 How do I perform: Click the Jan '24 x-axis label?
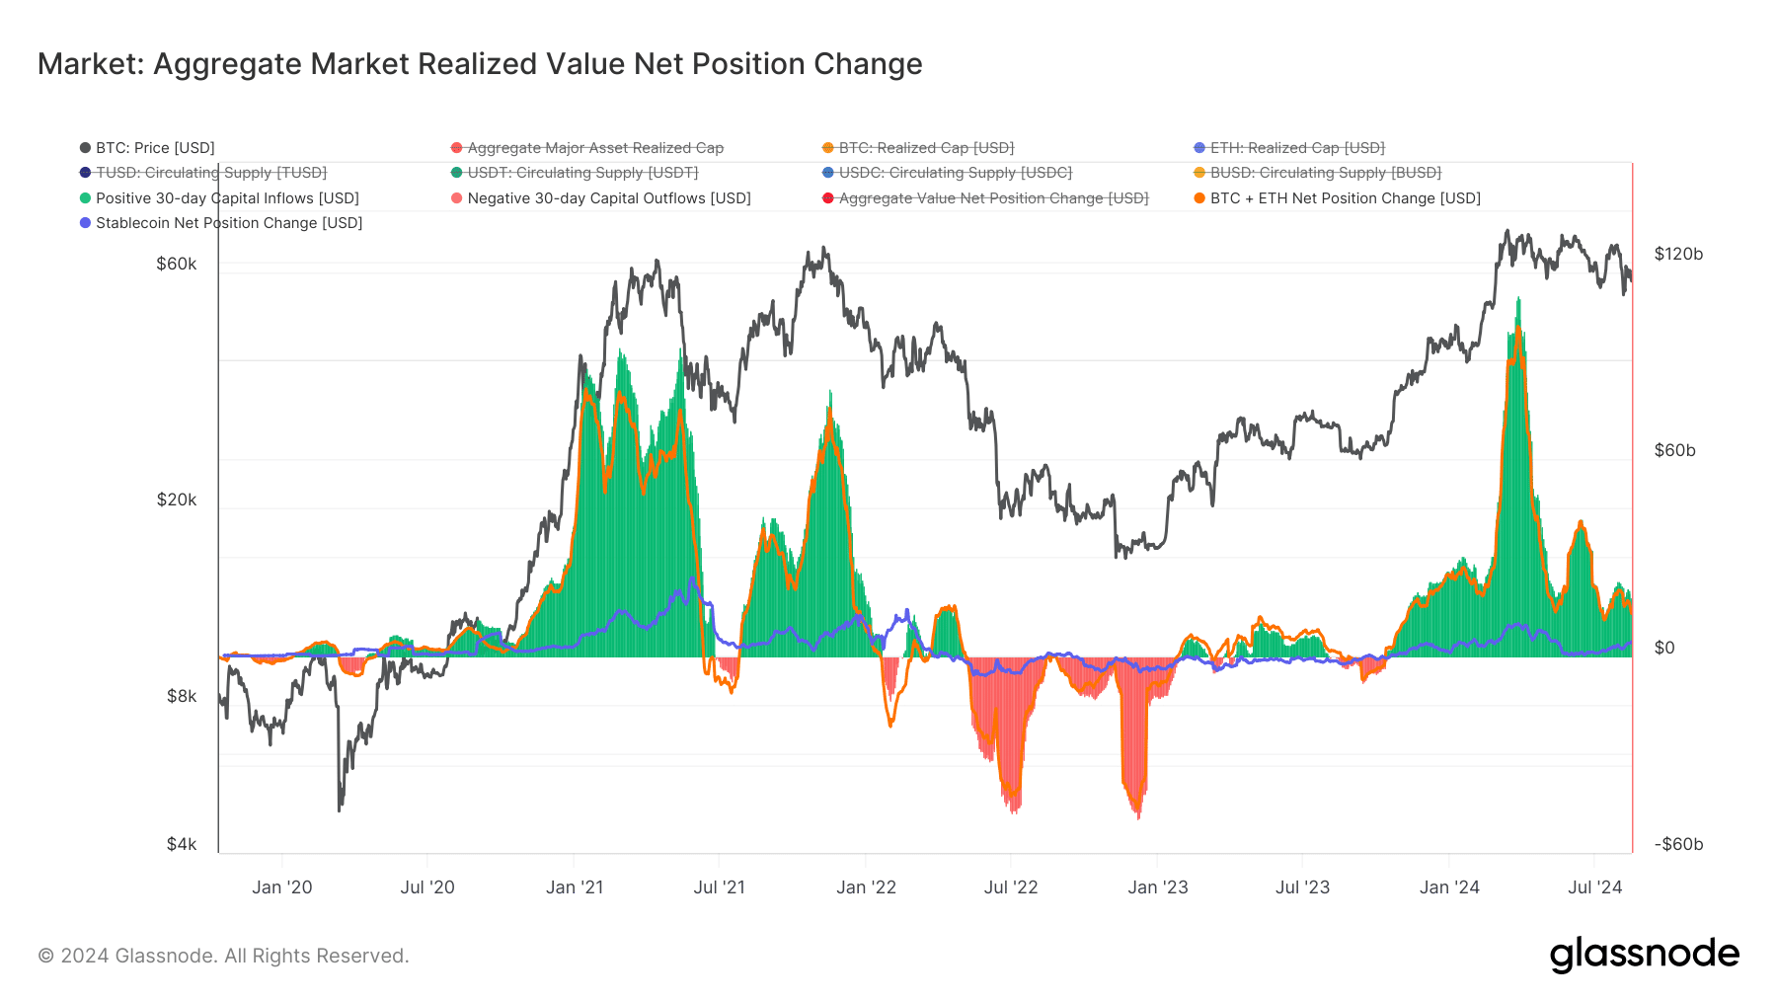pos(1449,887)
